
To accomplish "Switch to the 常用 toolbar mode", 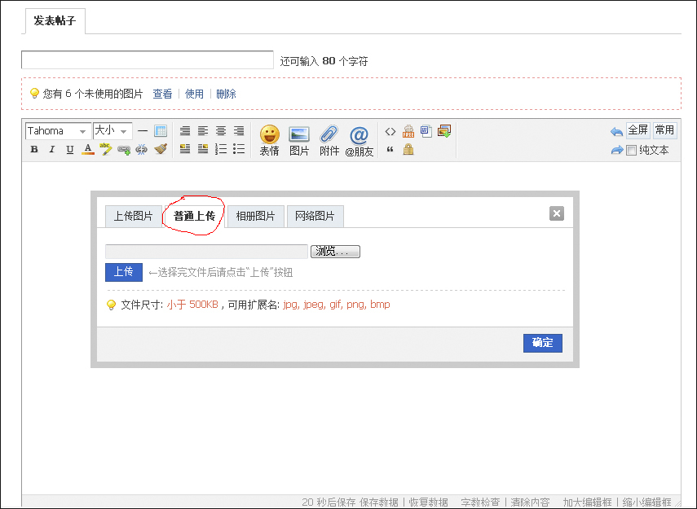I will (x=664, y=130).
